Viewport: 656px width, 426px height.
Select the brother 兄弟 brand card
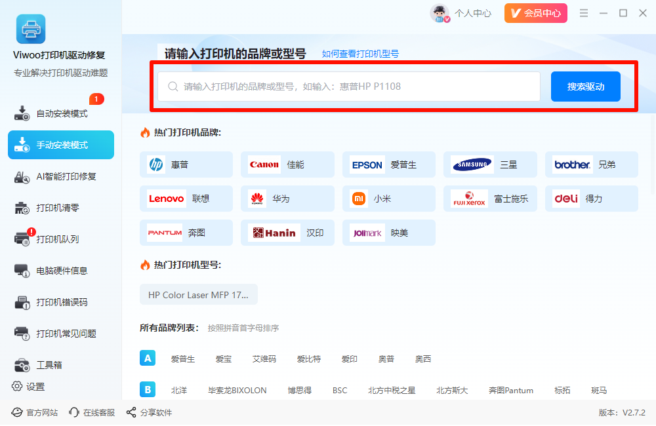(x=592, y=165)
